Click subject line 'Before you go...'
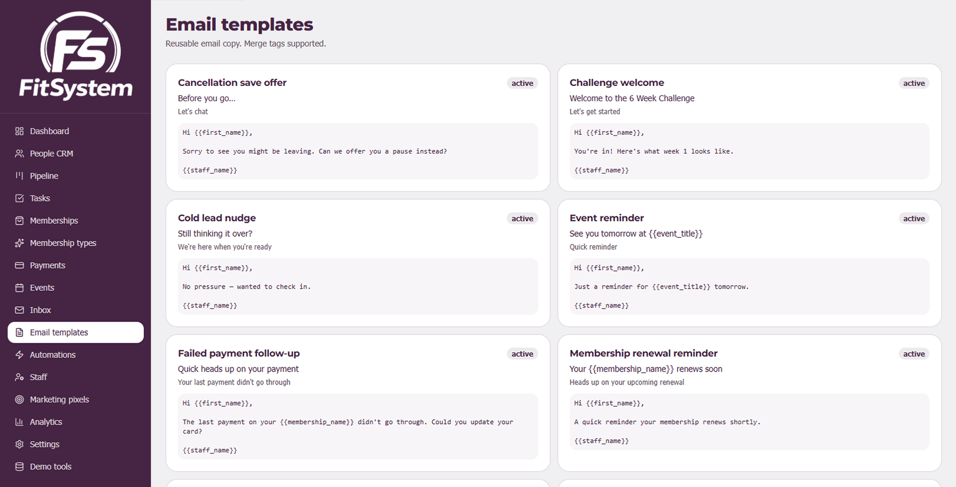956x487 pixels. click(206, 98)
